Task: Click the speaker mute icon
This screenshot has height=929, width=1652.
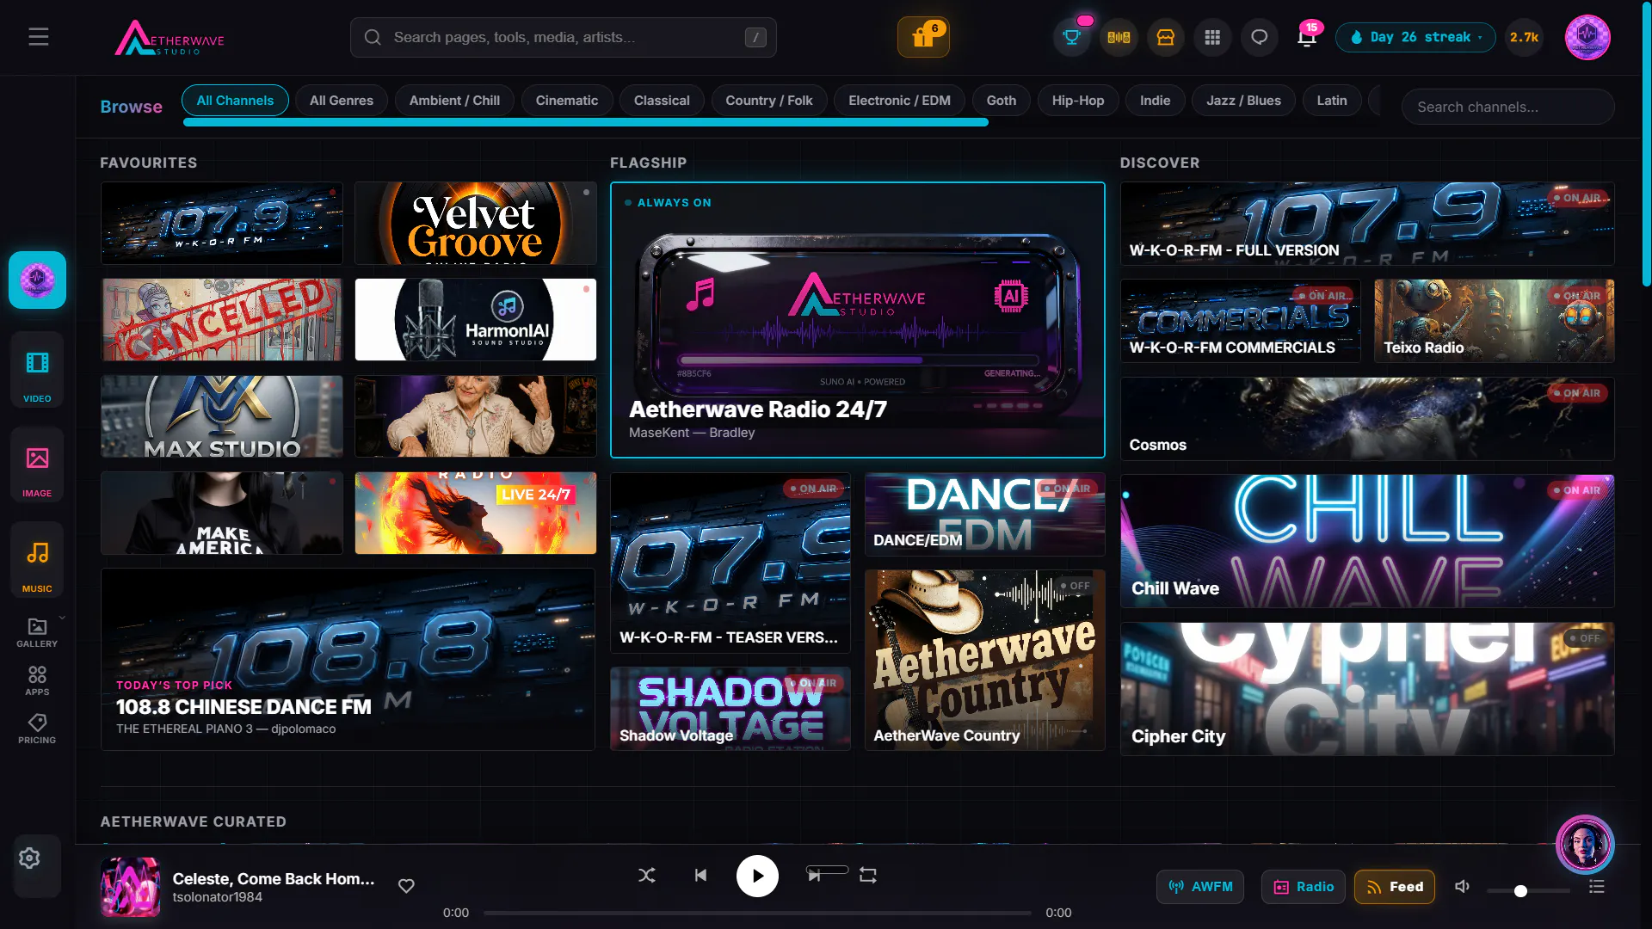Action: (1462, 887)
